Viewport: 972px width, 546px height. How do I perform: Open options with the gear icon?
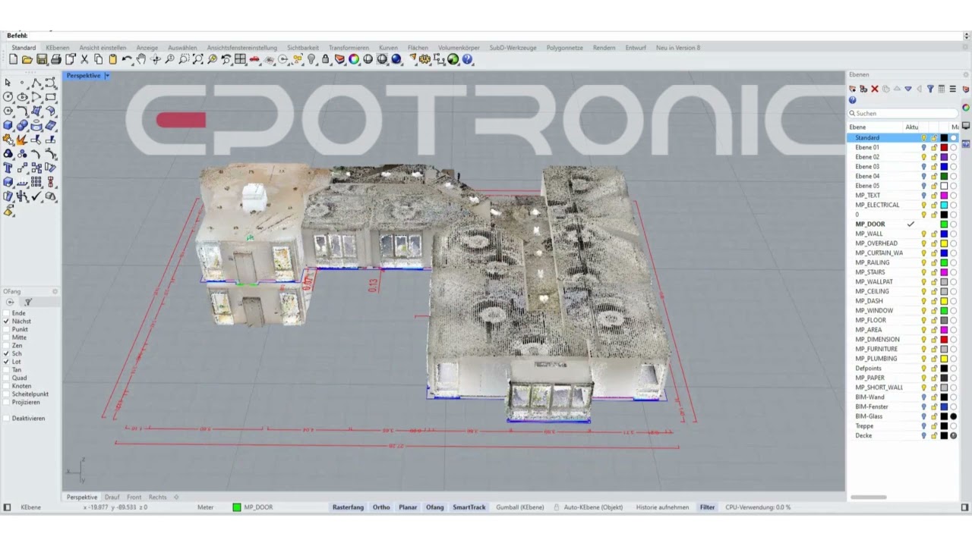[x=424, y=59]
